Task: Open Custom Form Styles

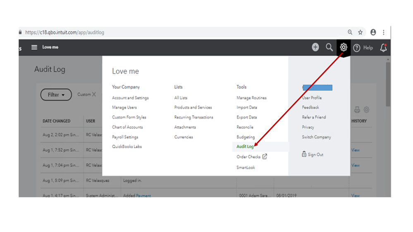Action: 129,117
